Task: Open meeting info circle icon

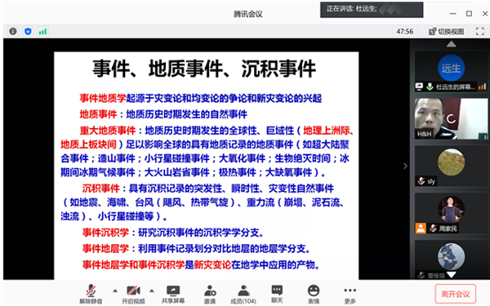Action: tap(13, 31)
